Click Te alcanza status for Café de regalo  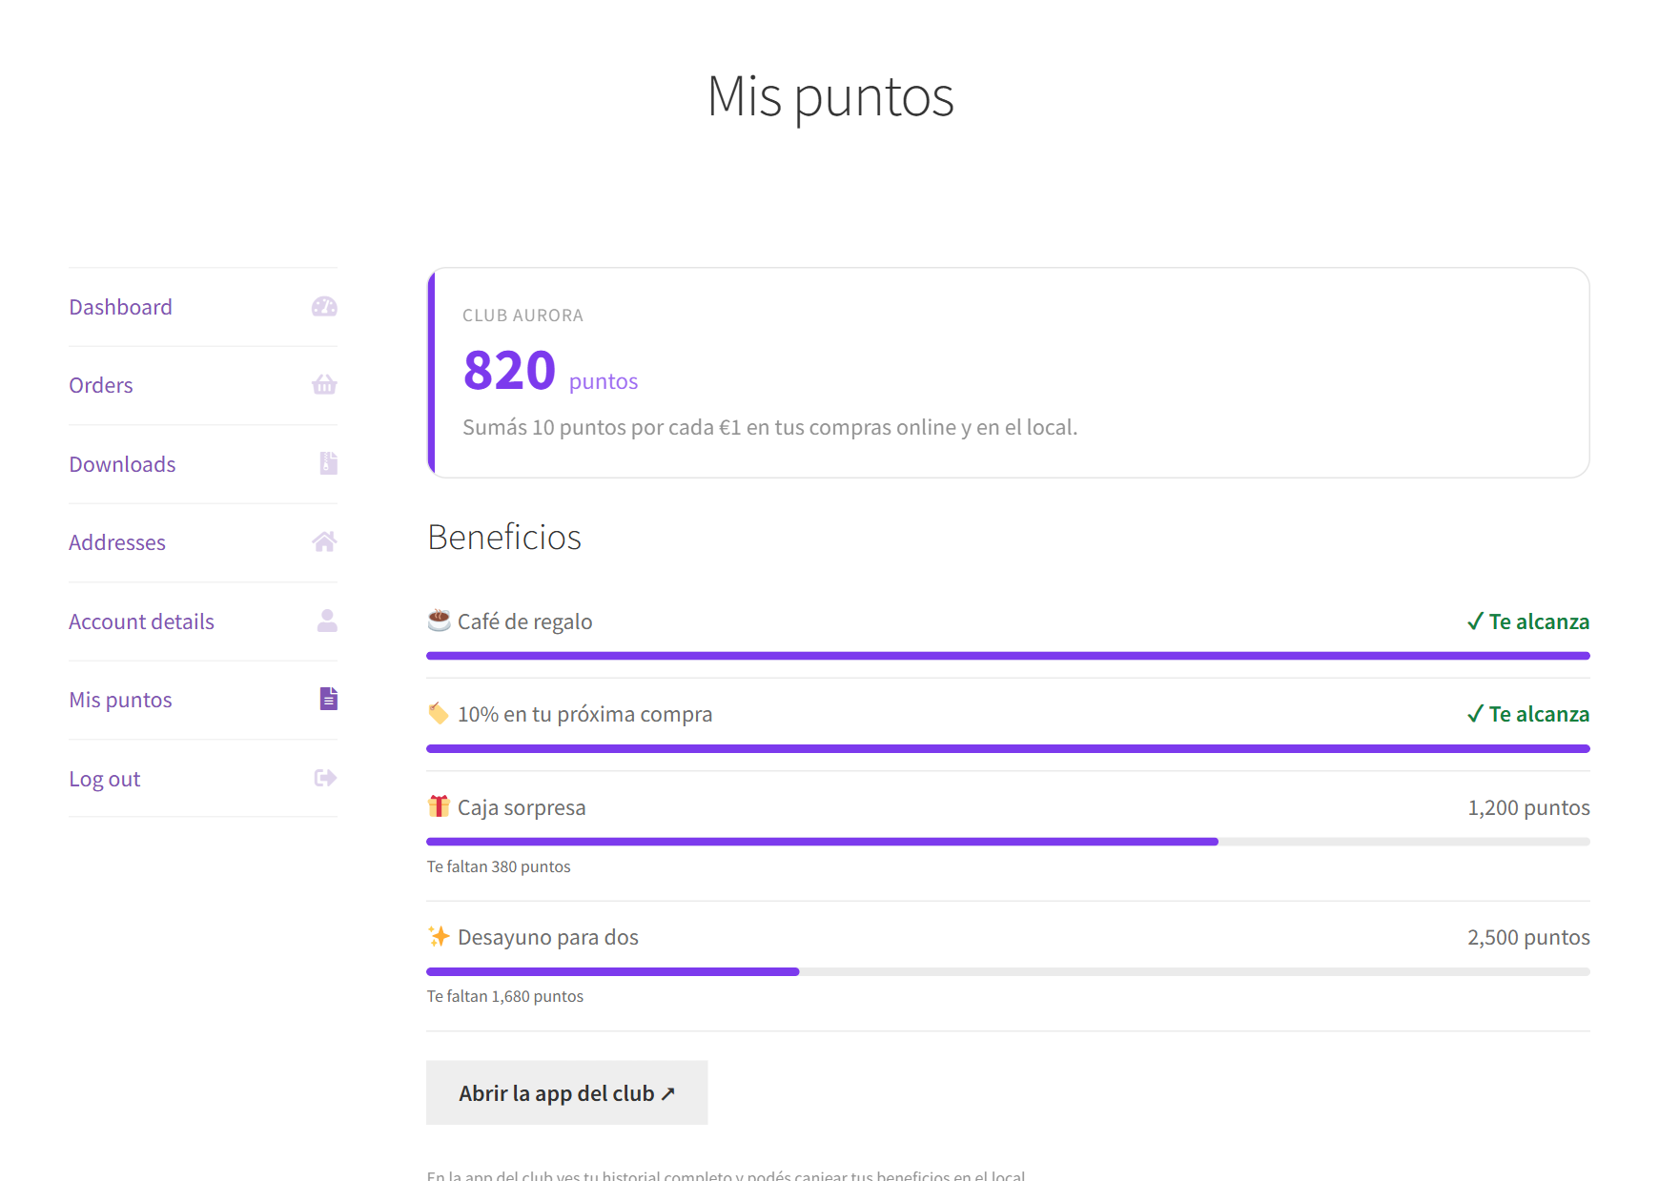[1527, 621]
